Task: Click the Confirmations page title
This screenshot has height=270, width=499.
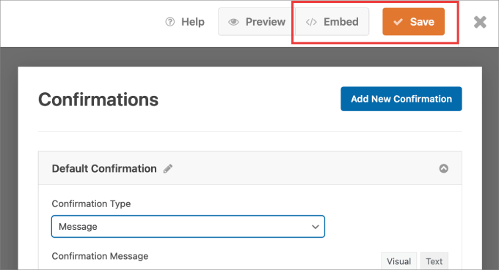Action: 98,100
